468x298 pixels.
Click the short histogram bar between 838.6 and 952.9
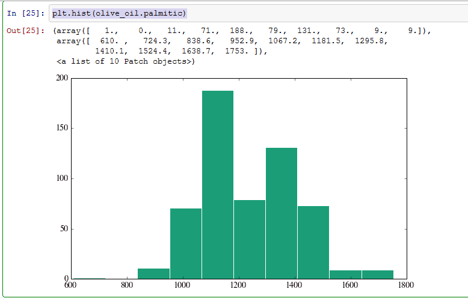tap(154, 274)
